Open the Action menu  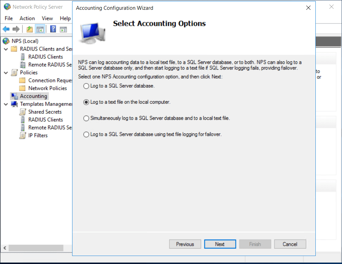point(27,18)
